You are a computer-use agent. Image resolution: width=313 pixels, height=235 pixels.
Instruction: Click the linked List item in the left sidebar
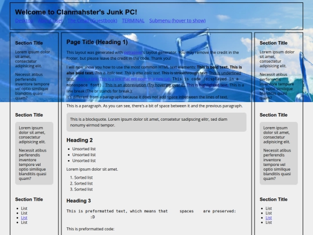click(24, 218)
